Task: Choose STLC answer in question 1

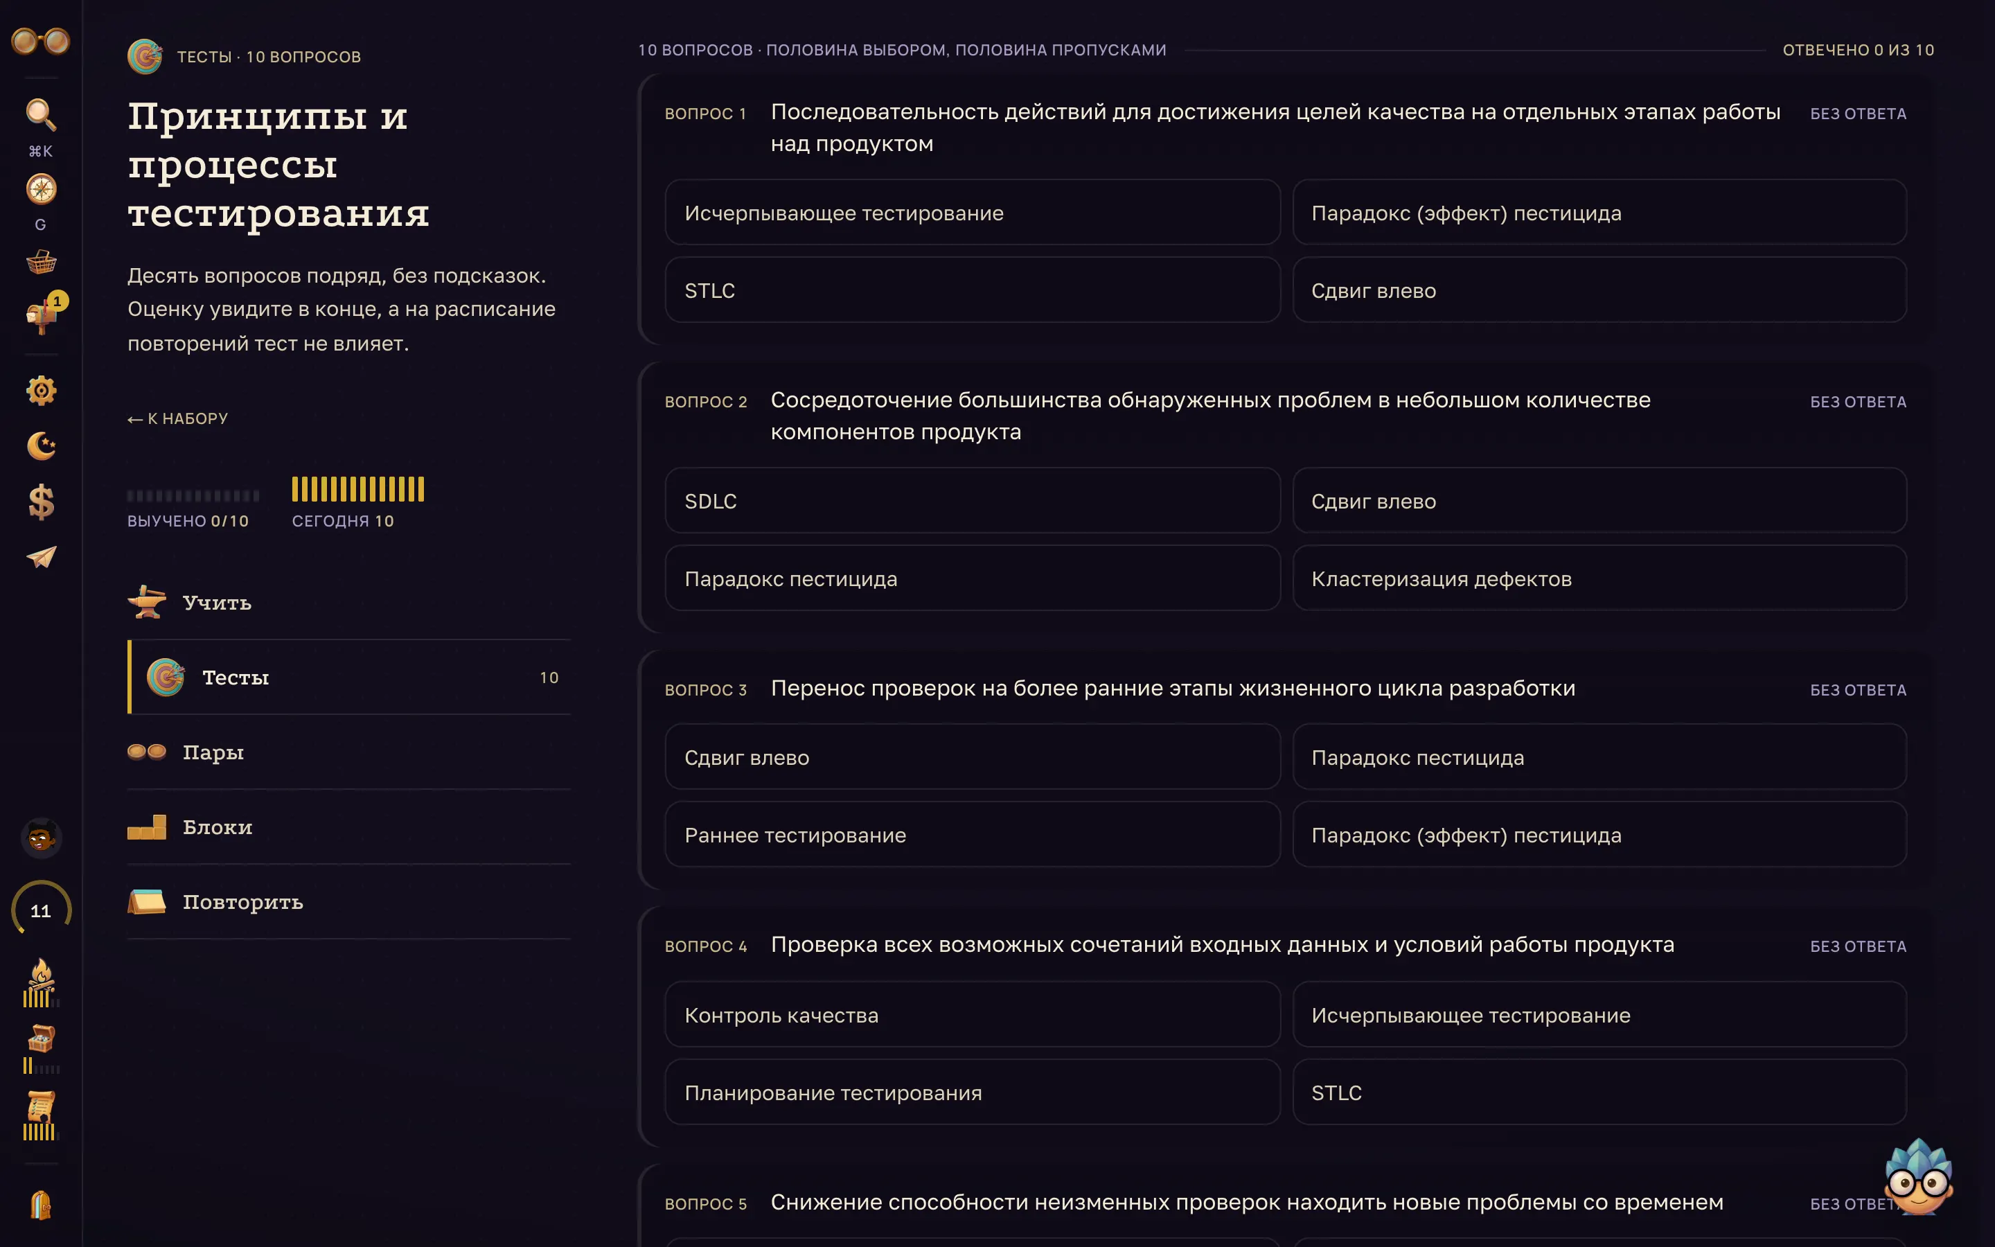Action: (x=973, y=290)
